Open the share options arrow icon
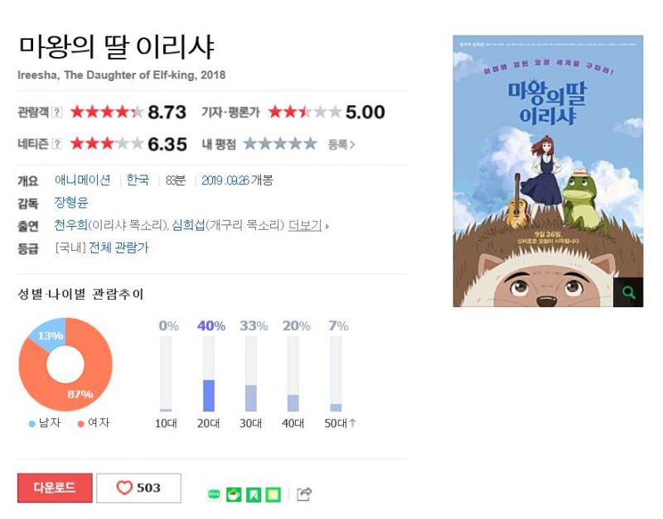Viewport: 663px width, 519px height. 304,493
